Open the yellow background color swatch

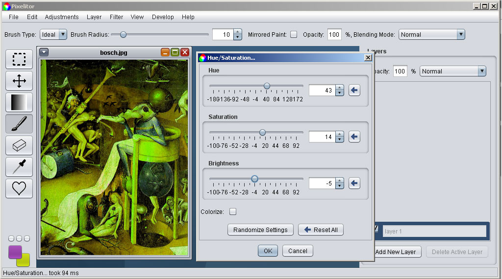click(25, 261)
